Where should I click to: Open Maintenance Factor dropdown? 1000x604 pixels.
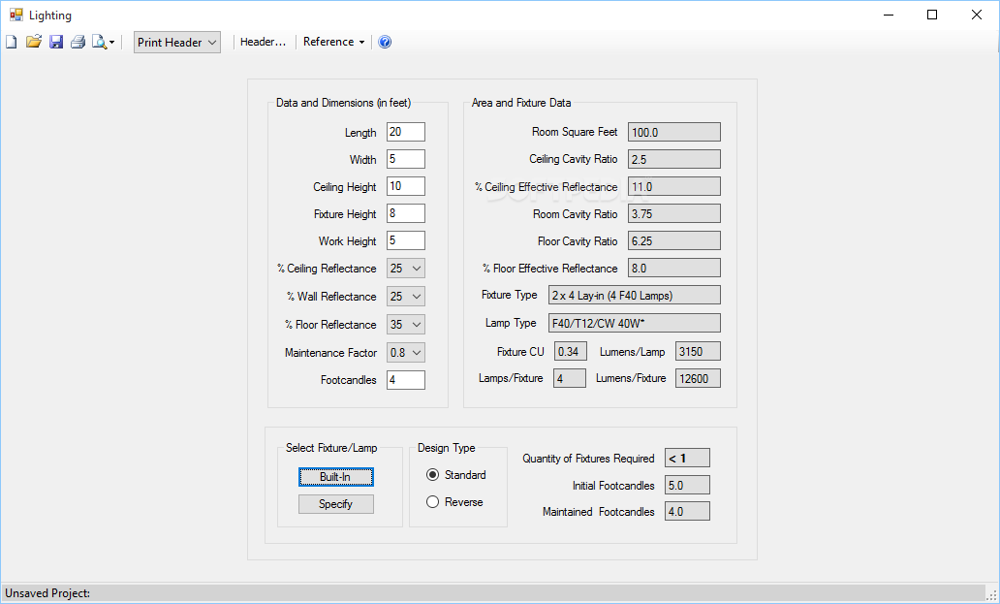[406, 353]
